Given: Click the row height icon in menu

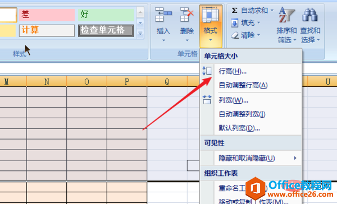Looking at the screenshot, I should click(207, 71).
